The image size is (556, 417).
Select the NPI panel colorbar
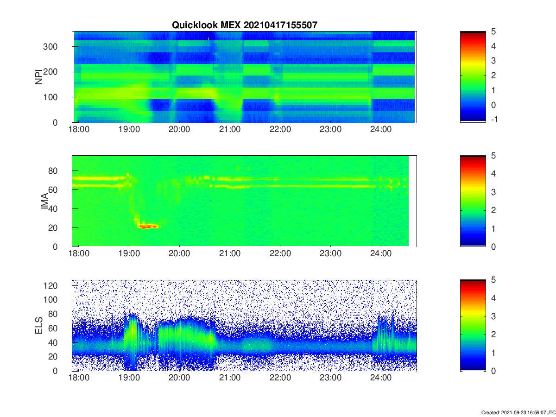[x=473, y=76]
